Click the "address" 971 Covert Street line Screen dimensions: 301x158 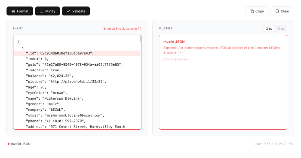(75, 127)
